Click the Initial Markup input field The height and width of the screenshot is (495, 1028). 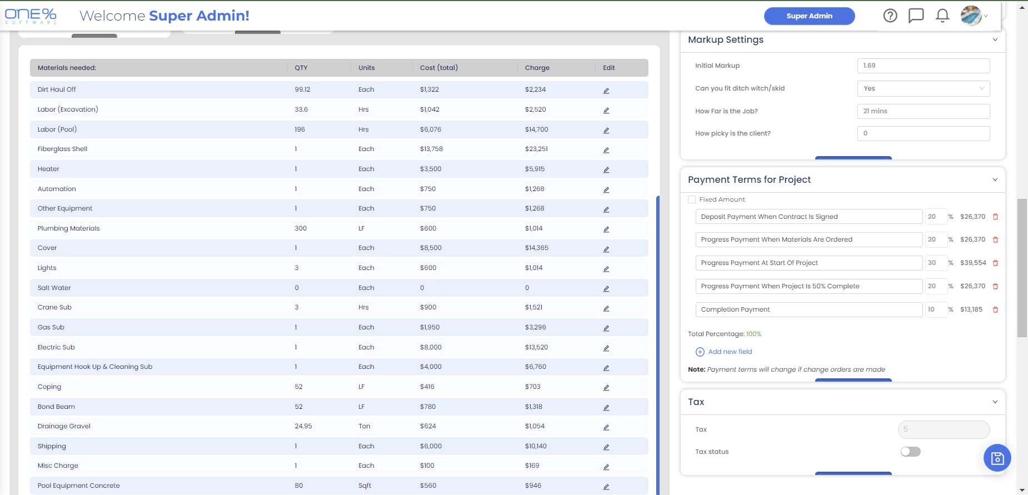pyautogui.click(x=924, y=66)
